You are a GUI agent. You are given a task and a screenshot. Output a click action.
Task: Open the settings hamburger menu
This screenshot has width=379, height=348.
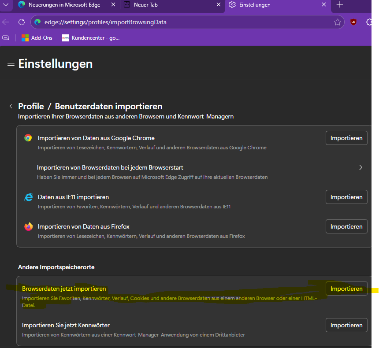(11, 63)
